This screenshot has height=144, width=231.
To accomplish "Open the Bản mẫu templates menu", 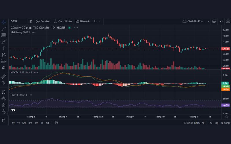I will pos(83,21).
